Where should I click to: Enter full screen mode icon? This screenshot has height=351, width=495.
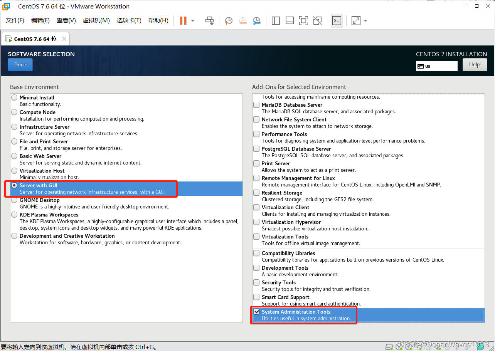(303, 20)
